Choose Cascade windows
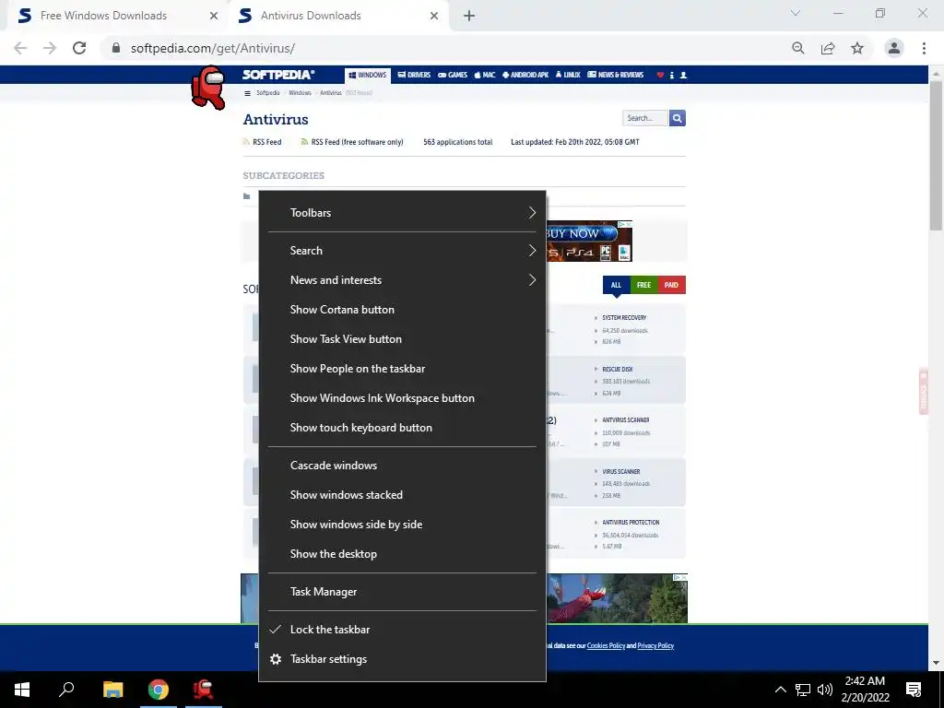This screenshot has height=708, width=944. point(402,466)
